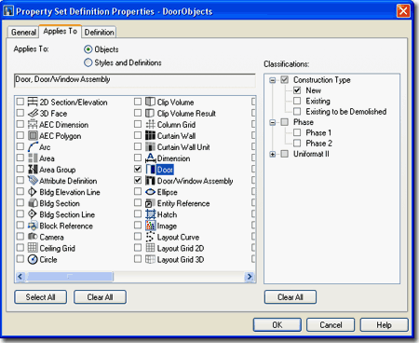Click the AEC Polygon object icon

point(33,135)
